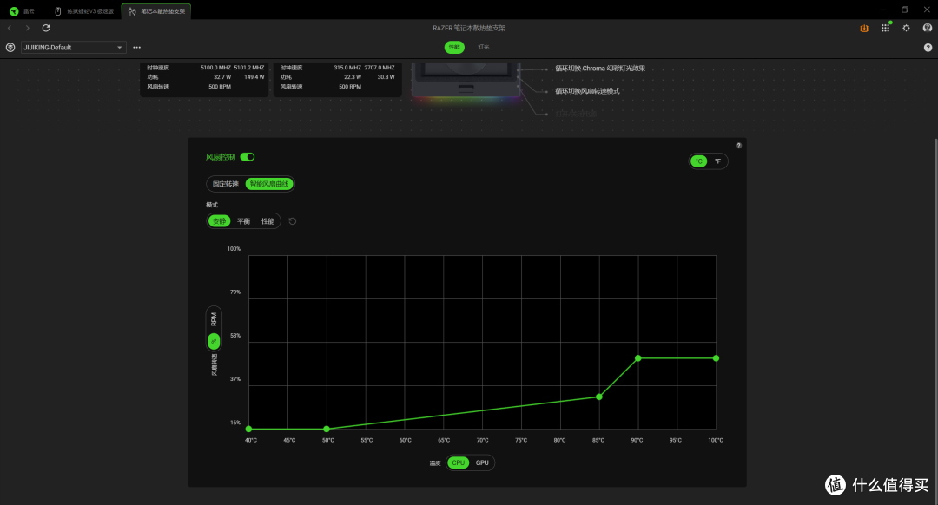Select GPU as temperature source
The image size is (938, 505).
[x=482, y=462]
